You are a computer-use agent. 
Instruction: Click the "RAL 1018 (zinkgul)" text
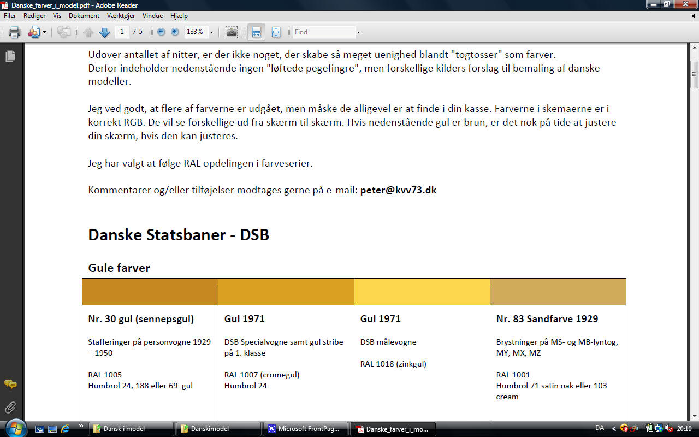pos(393,364)
